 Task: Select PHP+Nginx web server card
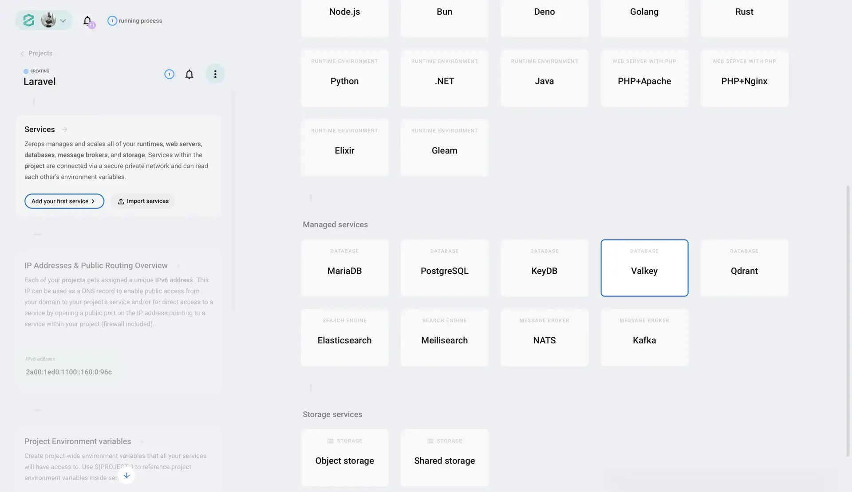(x=744, y=78)
